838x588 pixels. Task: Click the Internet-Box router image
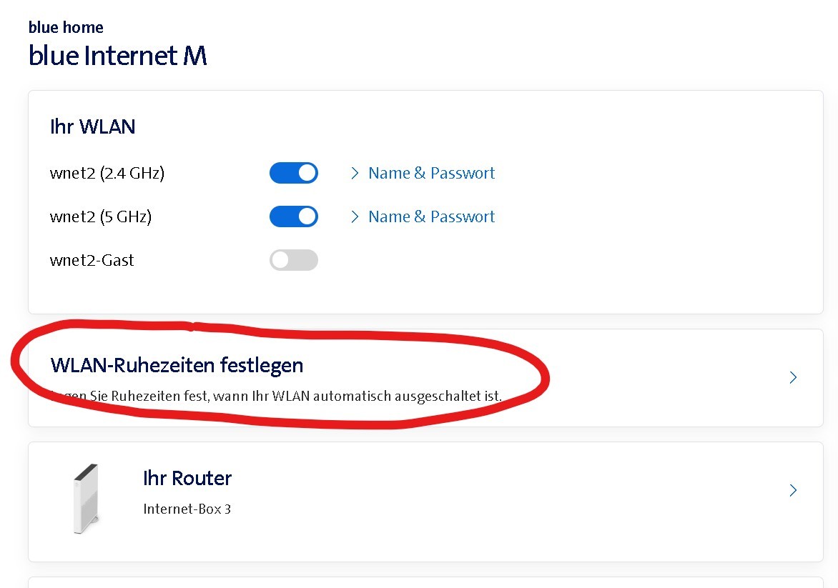coord(86,499)
